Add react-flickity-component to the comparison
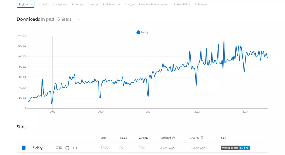The image size is (285, 155). [x=154, y=4]
